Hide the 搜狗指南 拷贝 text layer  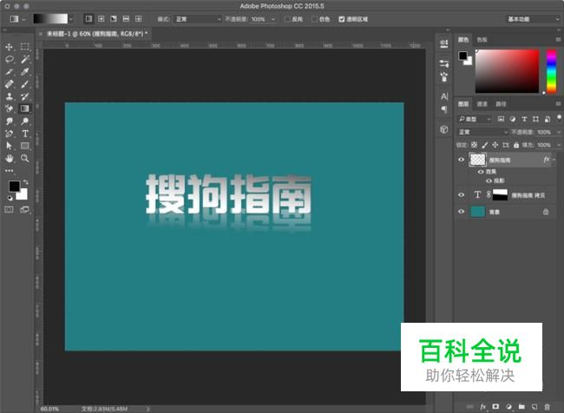coord(461,195)
